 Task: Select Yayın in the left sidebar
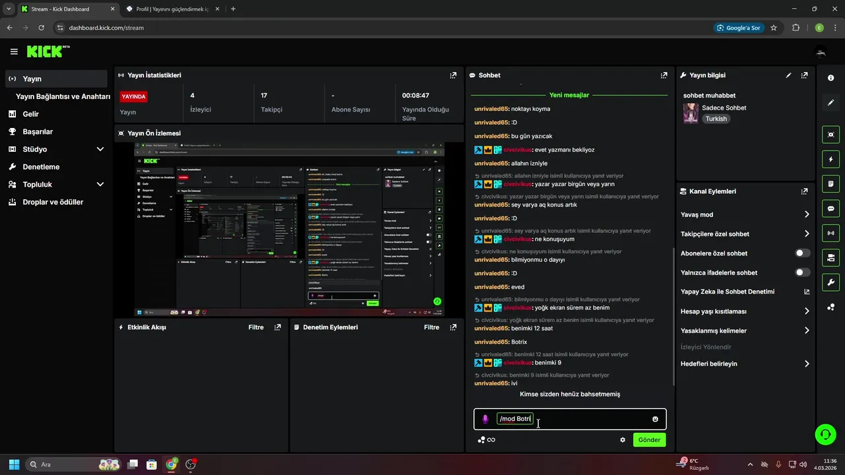pyautogui.click(x=56, y=79)
